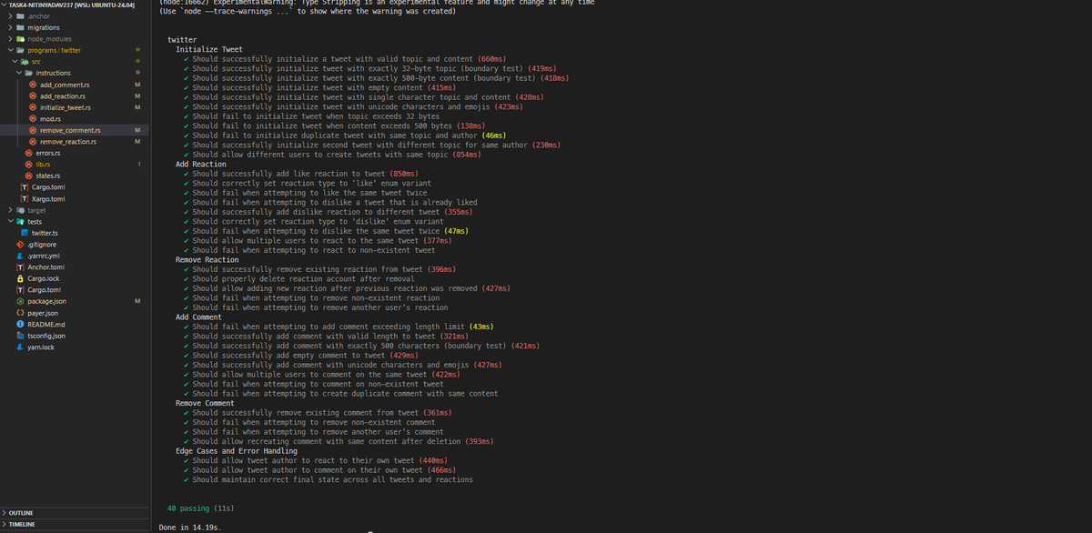
Task: Click 'react to their own tweet' line
Action: click(x=315, y=460)
